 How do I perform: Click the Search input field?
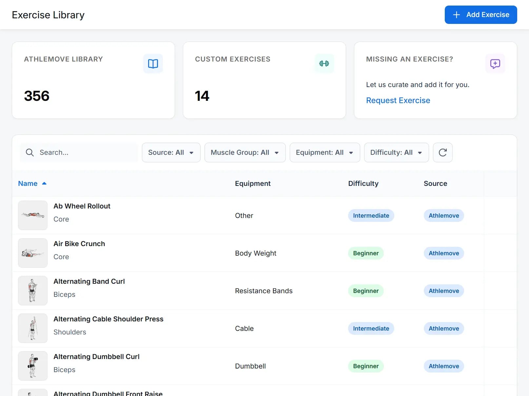[x=82, y=152]
